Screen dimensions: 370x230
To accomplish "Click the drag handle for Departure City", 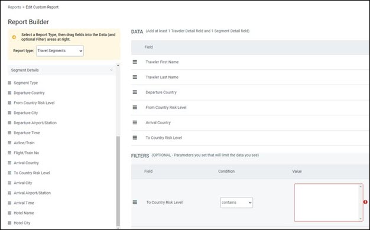I will 9,113.
